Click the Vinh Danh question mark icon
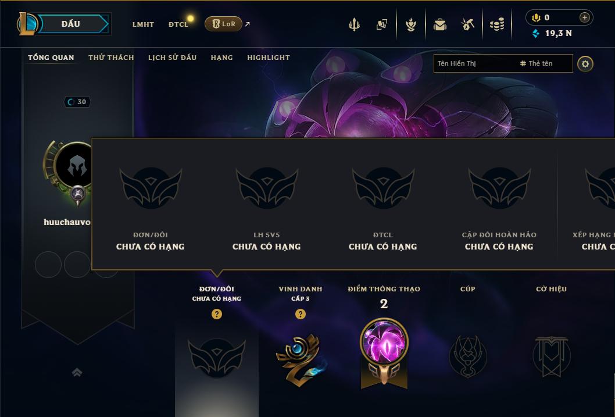Screen dimensions: 615x417 pyautogui.click(x=301, y=314)
